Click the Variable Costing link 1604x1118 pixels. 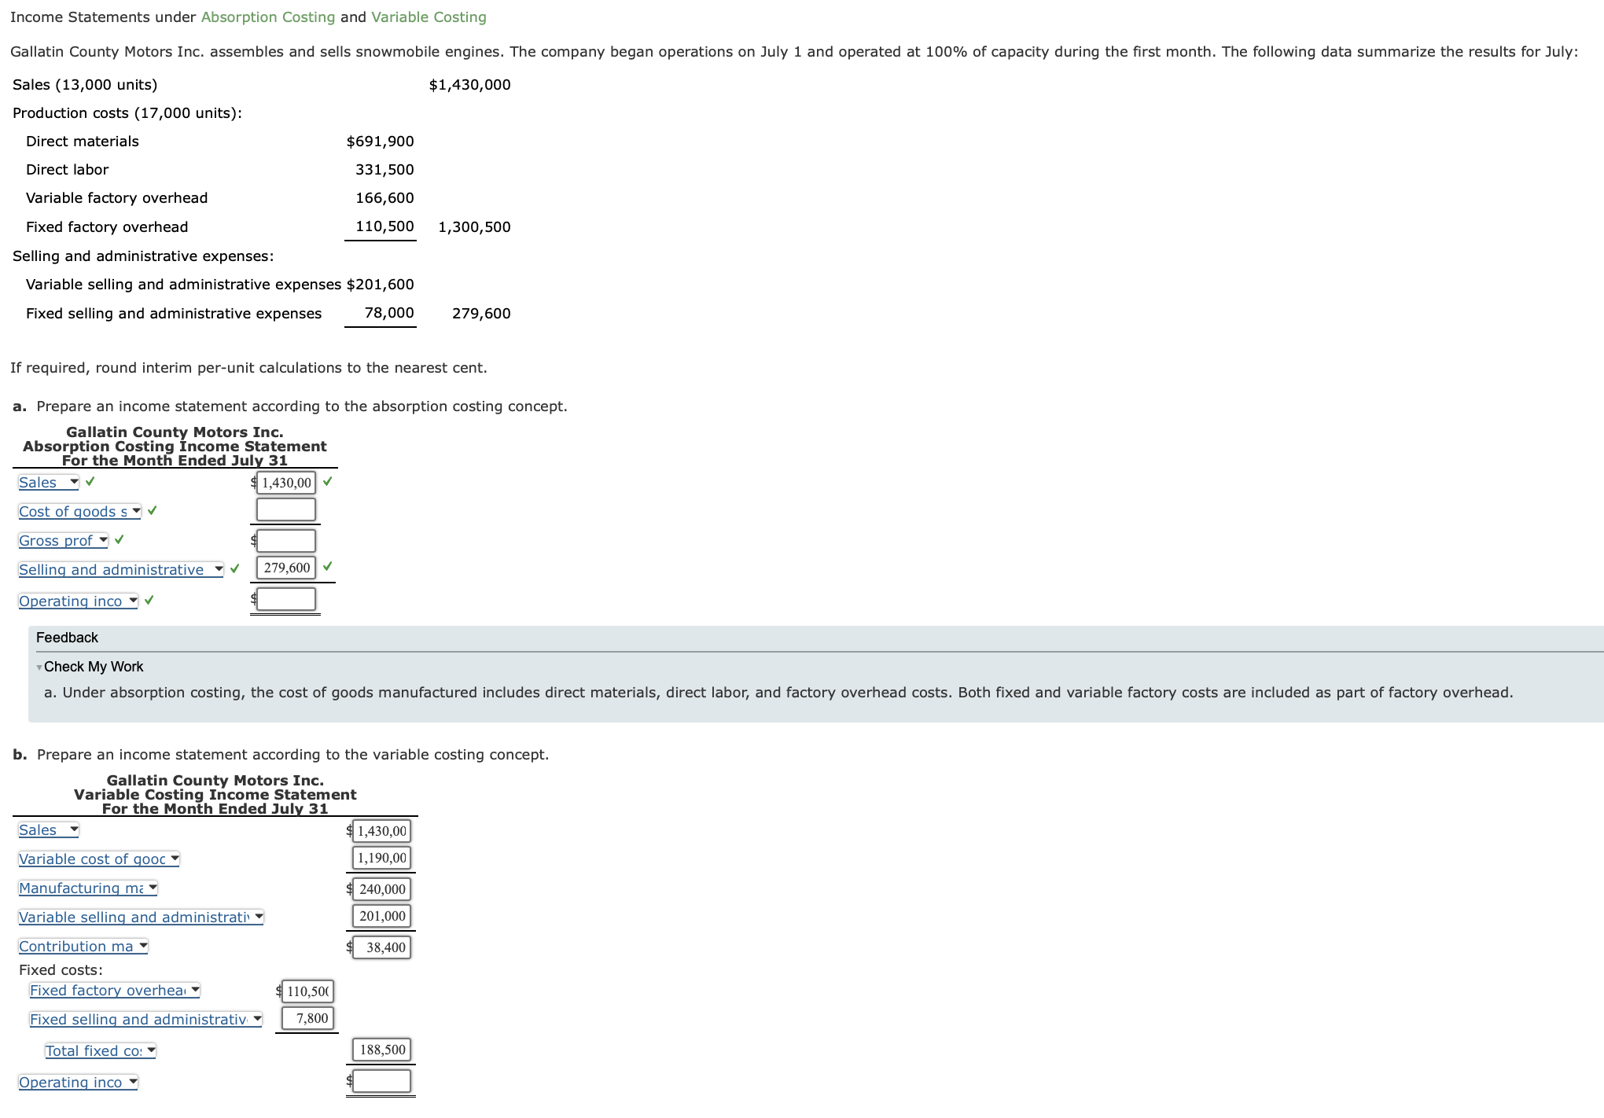[x=429, y=17]
